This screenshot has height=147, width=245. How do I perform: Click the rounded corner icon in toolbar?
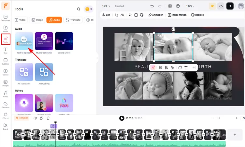(x=136, y=15)
